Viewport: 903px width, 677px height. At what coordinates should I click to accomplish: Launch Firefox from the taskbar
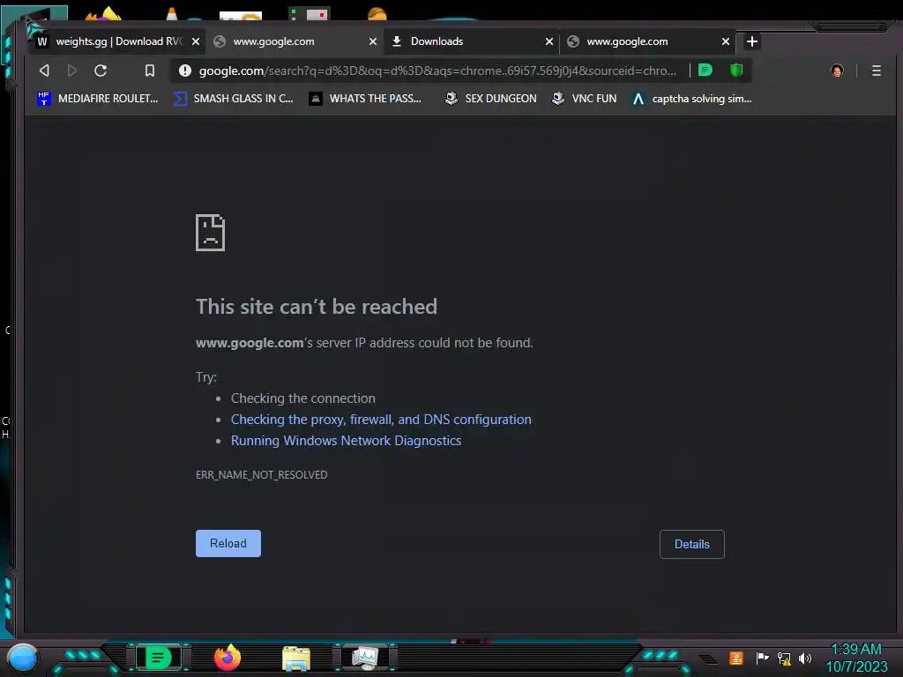228,658
